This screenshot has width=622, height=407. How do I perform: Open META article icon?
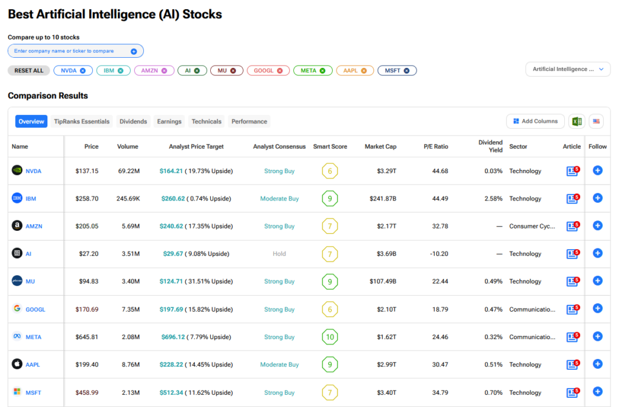point(573,337)
